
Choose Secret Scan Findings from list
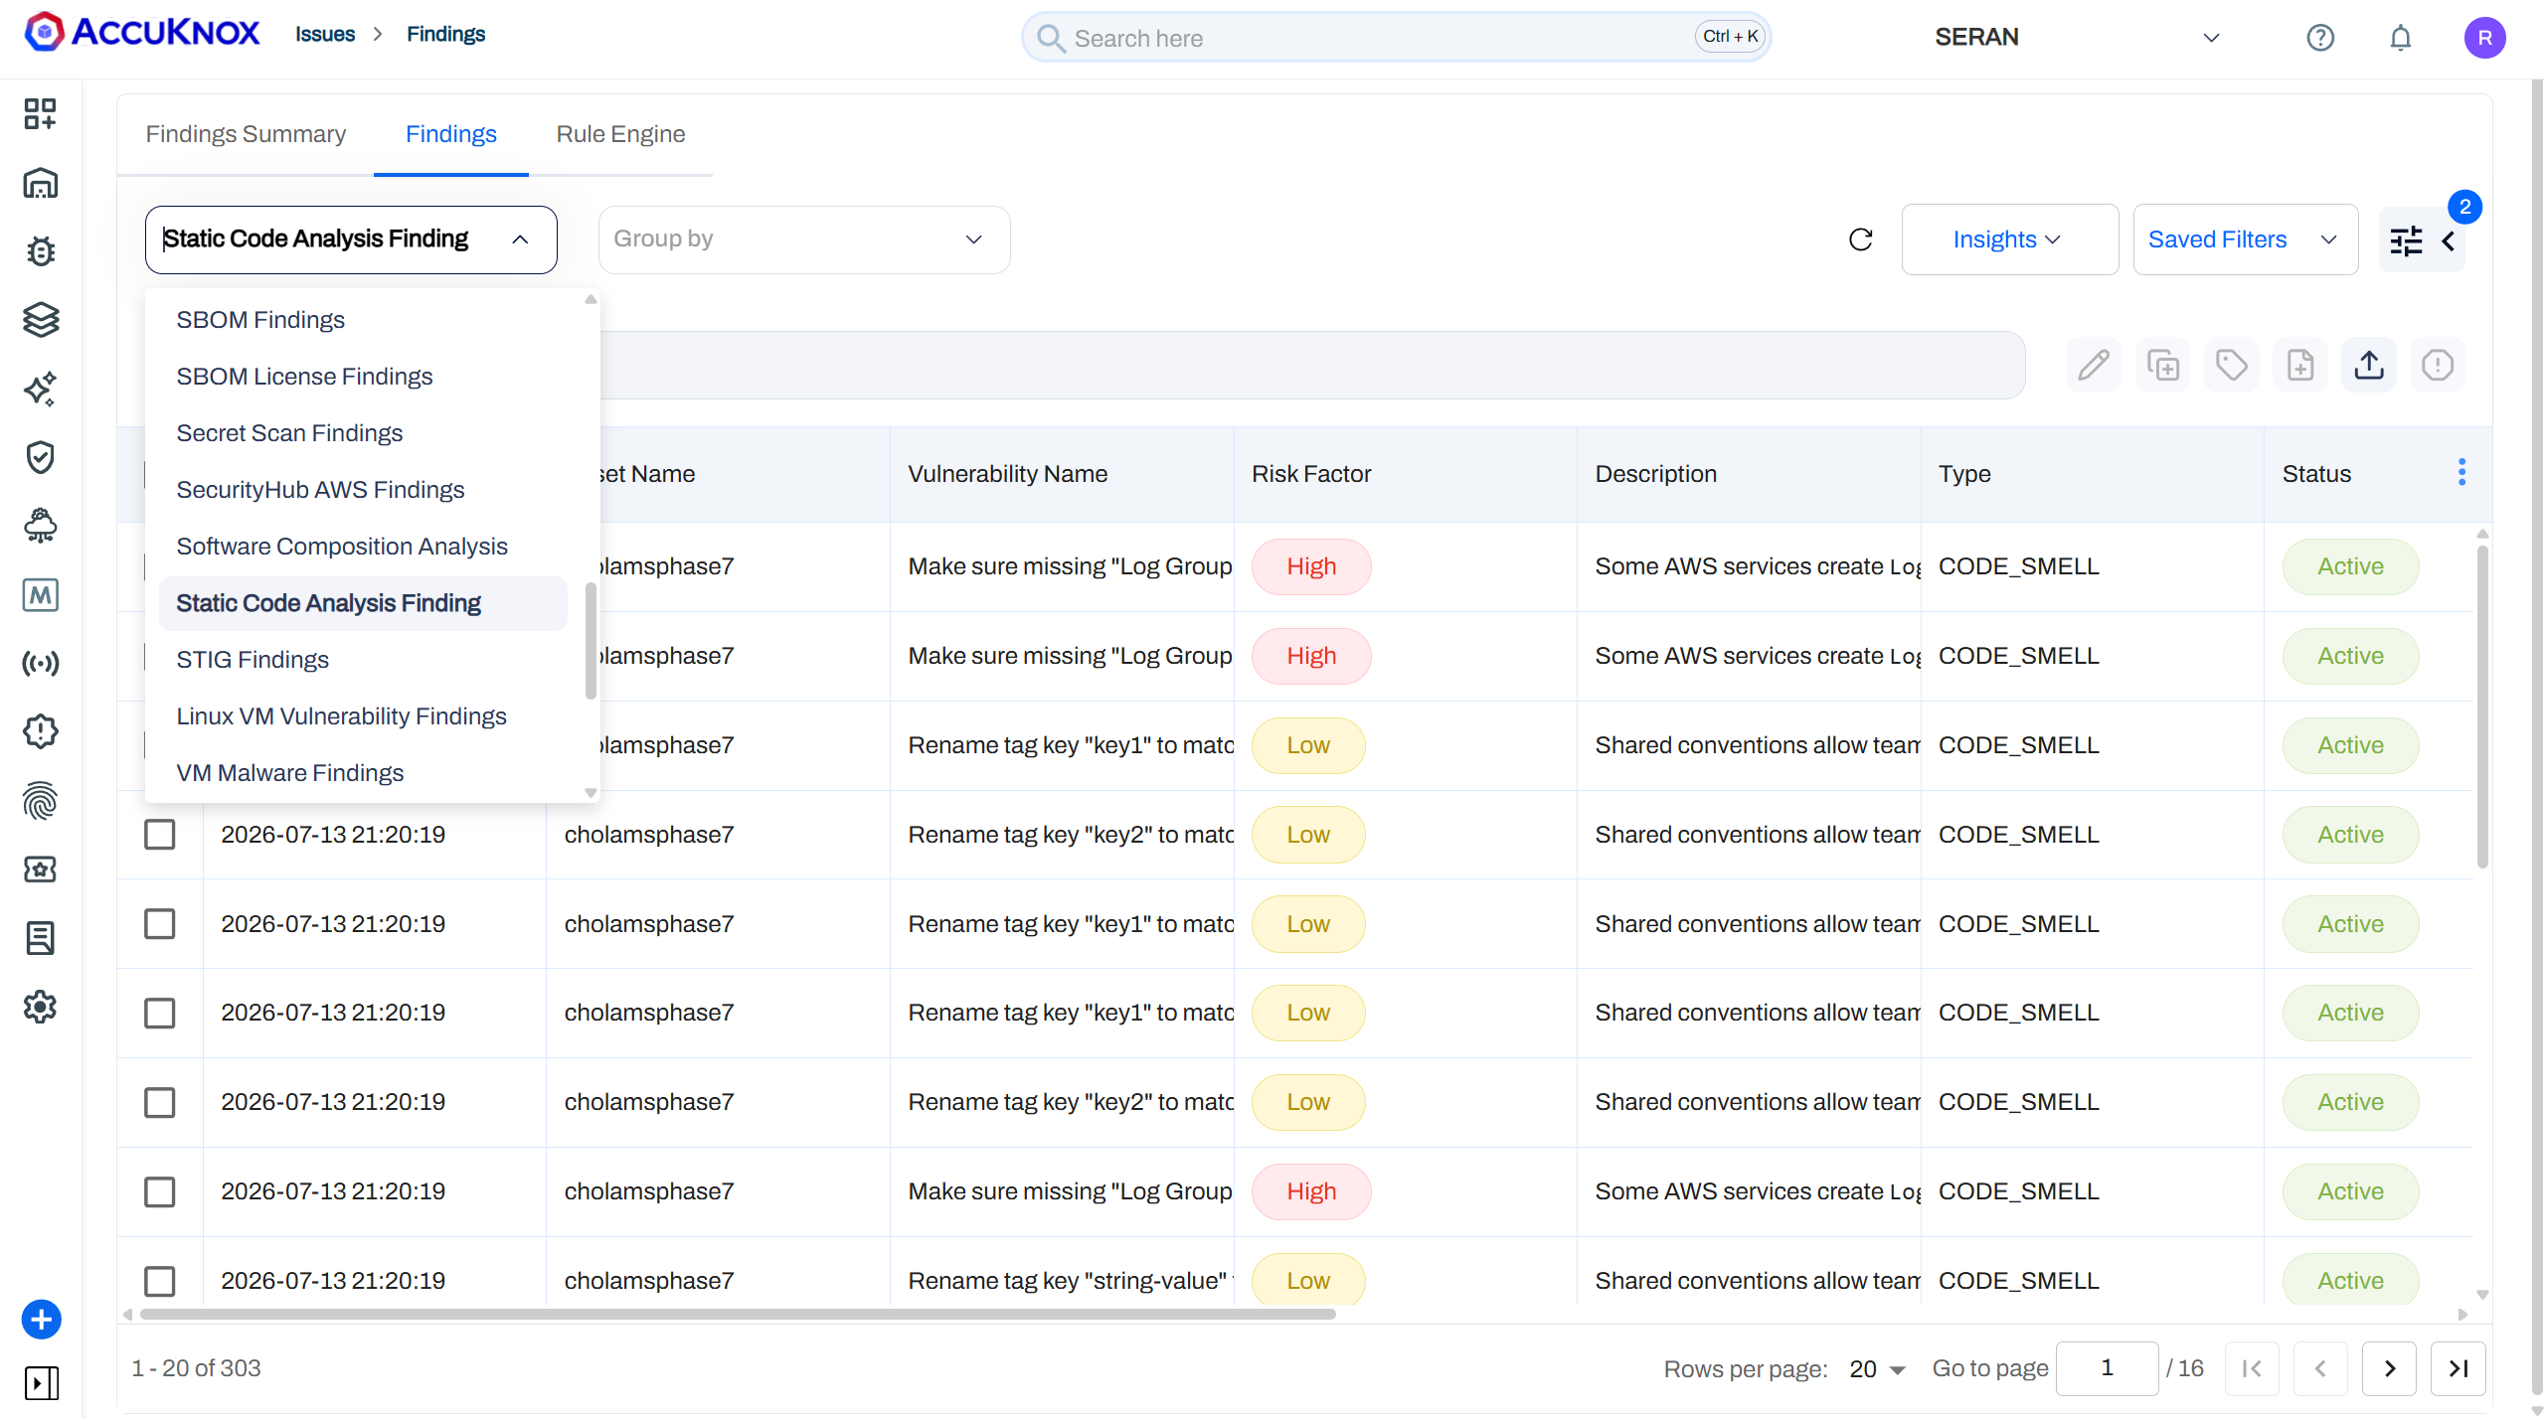point(289,433)
